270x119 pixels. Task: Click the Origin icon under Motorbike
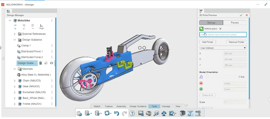coord(41,26)
